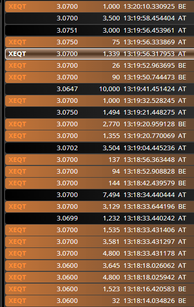Select the XEQT 90 share trade row
Viewport: 194px width, 307px height.
(99, 77)
